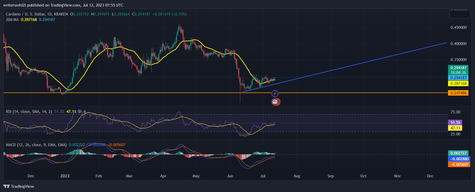
Task: Open the RSI indicator legend label
Action: tap(29, 112)
